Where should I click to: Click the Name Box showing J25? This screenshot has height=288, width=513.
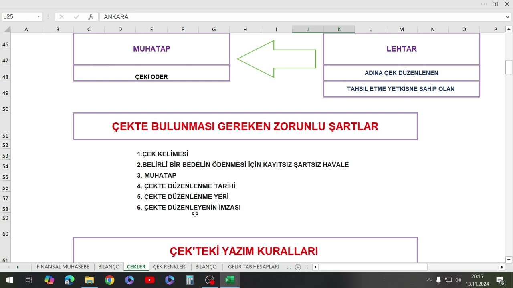(x=19, y=17)
